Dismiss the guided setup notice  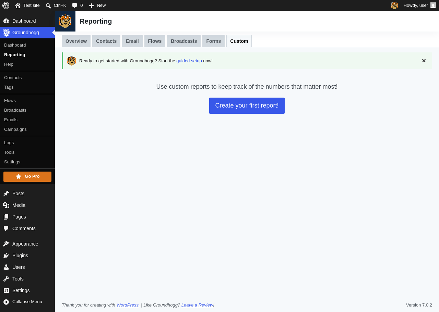point(424,61)
